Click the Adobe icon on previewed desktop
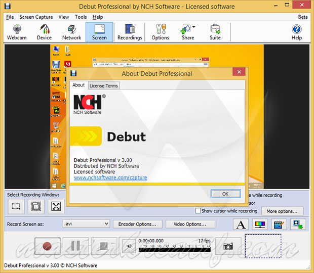 pos(67,64)
